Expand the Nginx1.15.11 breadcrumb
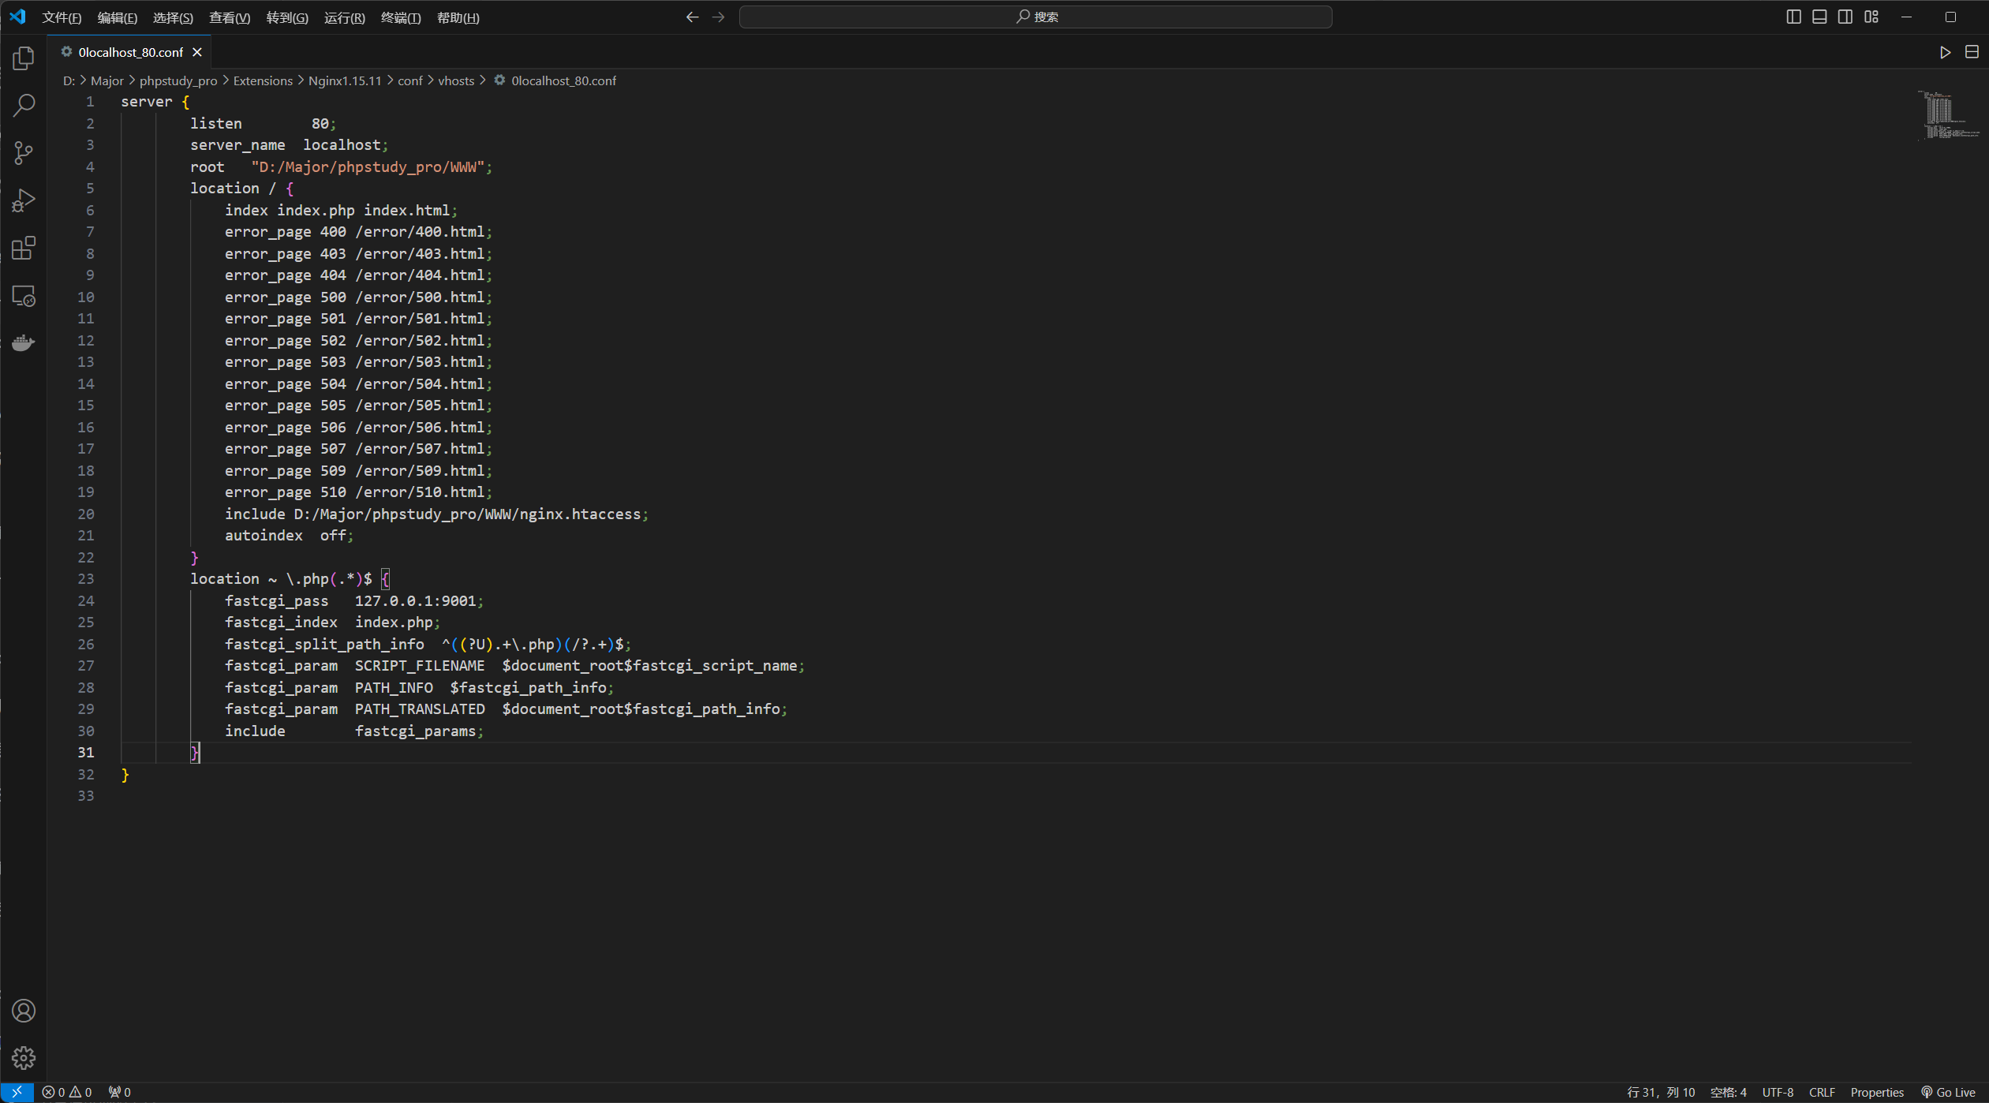1989x1103 pixels. (345, 80)
